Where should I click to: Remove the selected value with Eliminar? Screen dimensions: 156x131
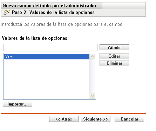[x=114, y=63]
